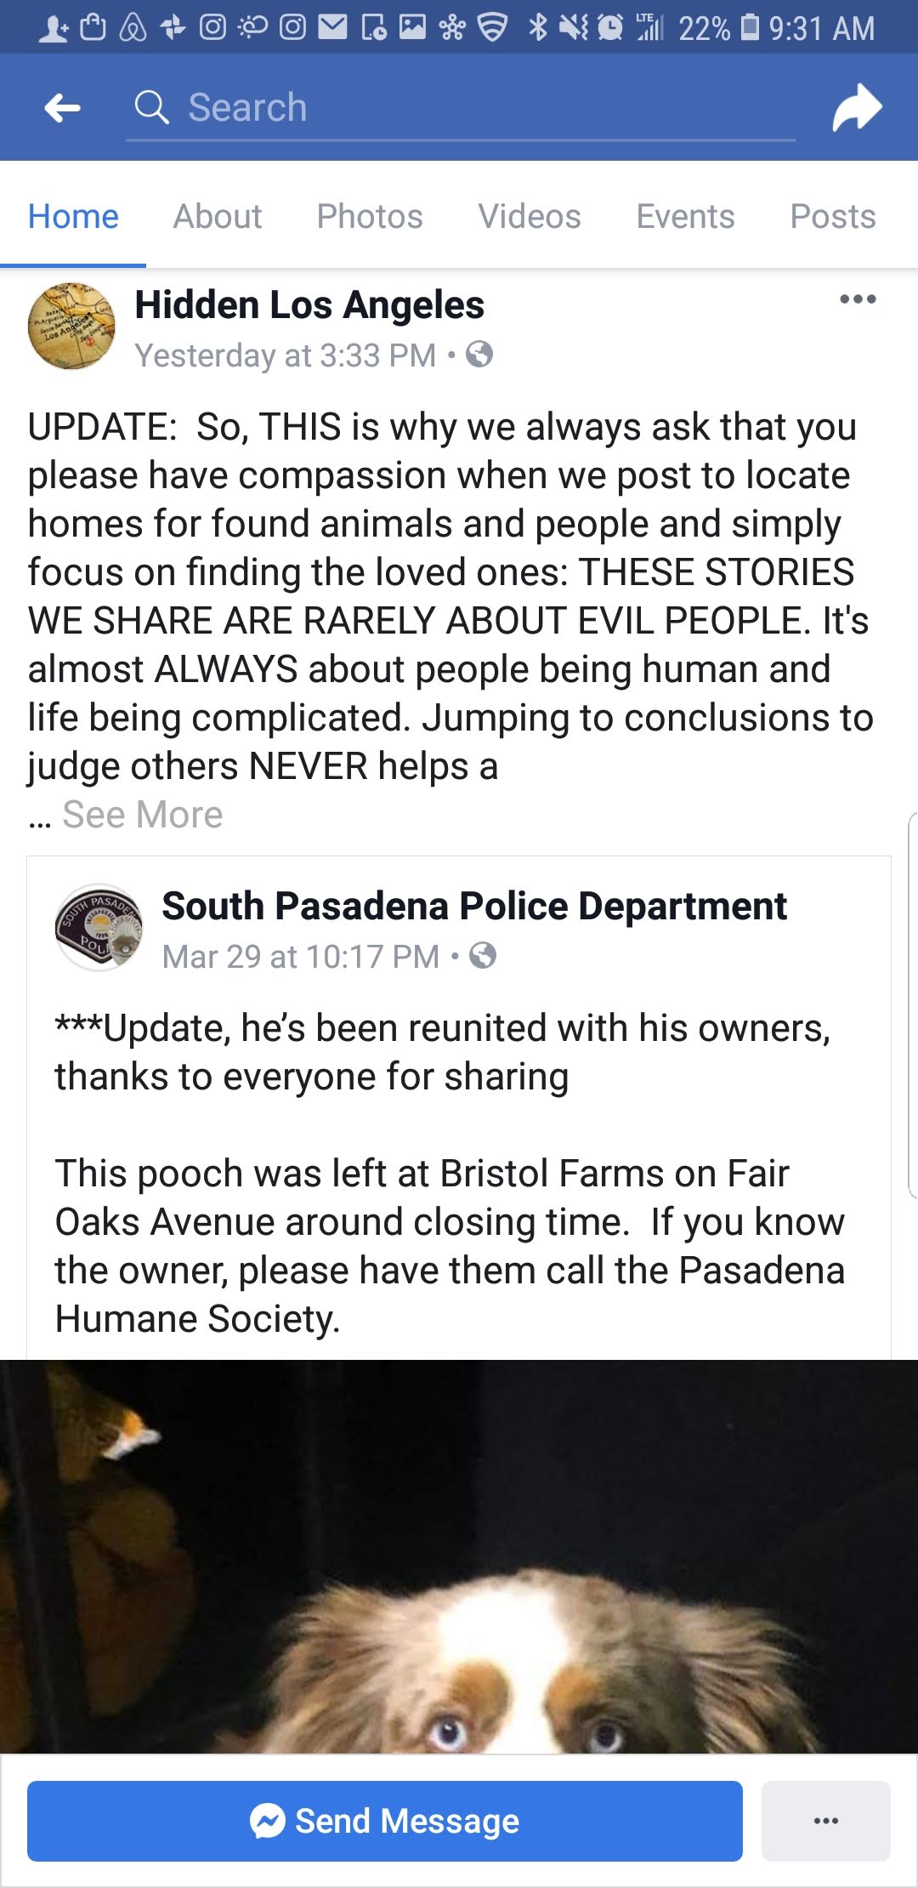Open more actions beside Send Message
The height and width of the screenshot is (1888, 918).
pos(825,1821)
